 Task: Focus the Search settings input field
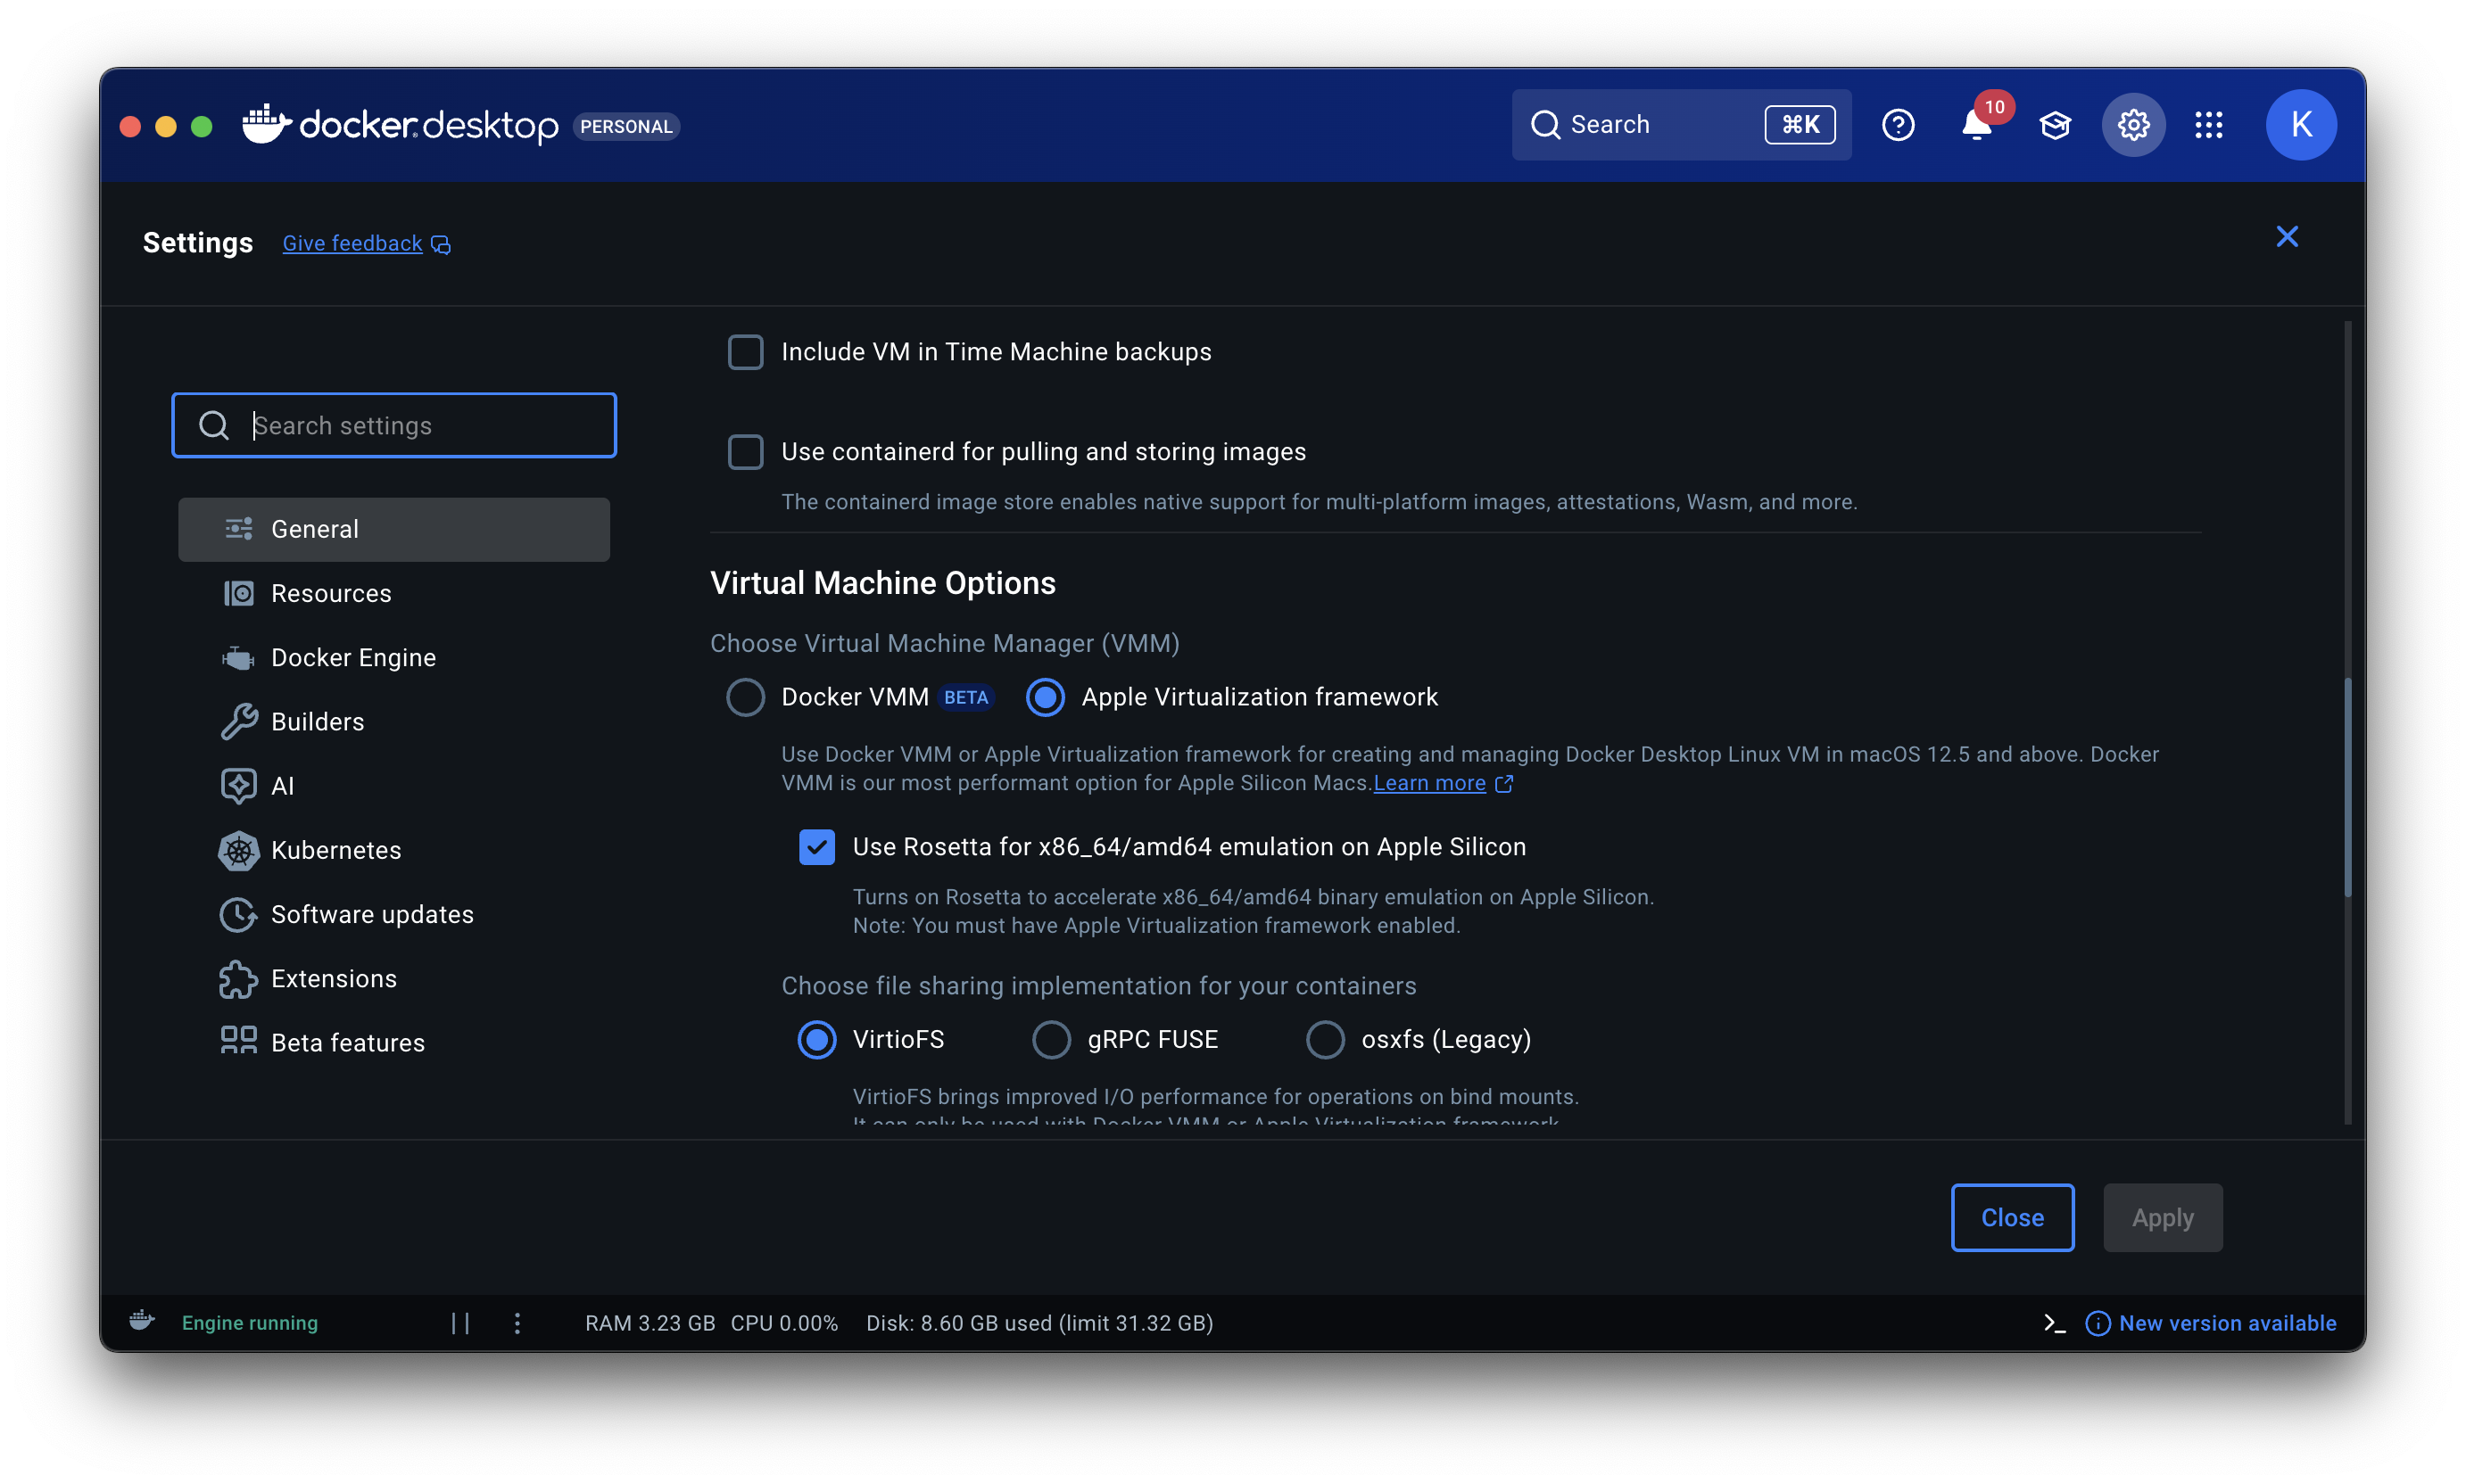point(420,426)
